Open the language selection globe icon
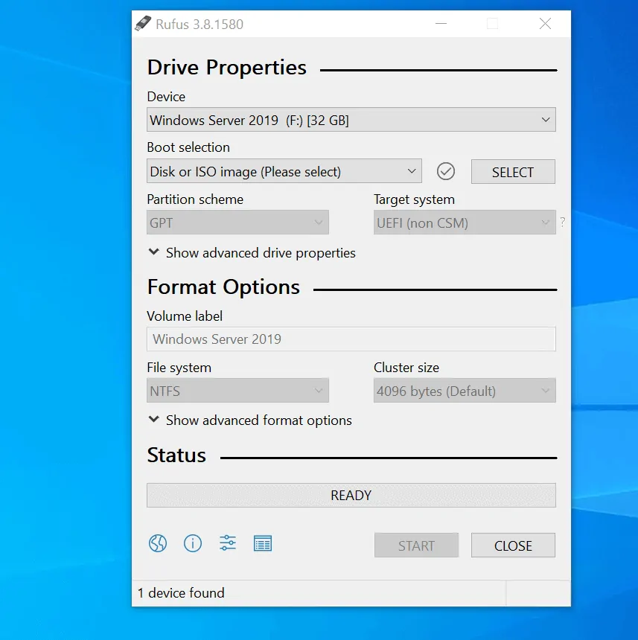This screenshot has width=638, height=640. click(157, 543)
